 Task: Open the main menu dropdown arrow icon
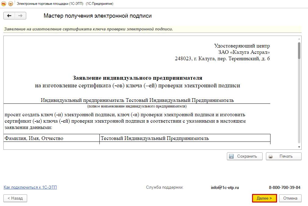11,4
